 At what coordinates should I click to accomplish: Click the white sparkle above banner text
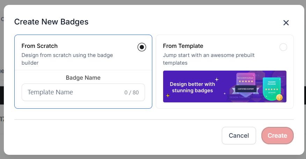(x=217, y=79)
